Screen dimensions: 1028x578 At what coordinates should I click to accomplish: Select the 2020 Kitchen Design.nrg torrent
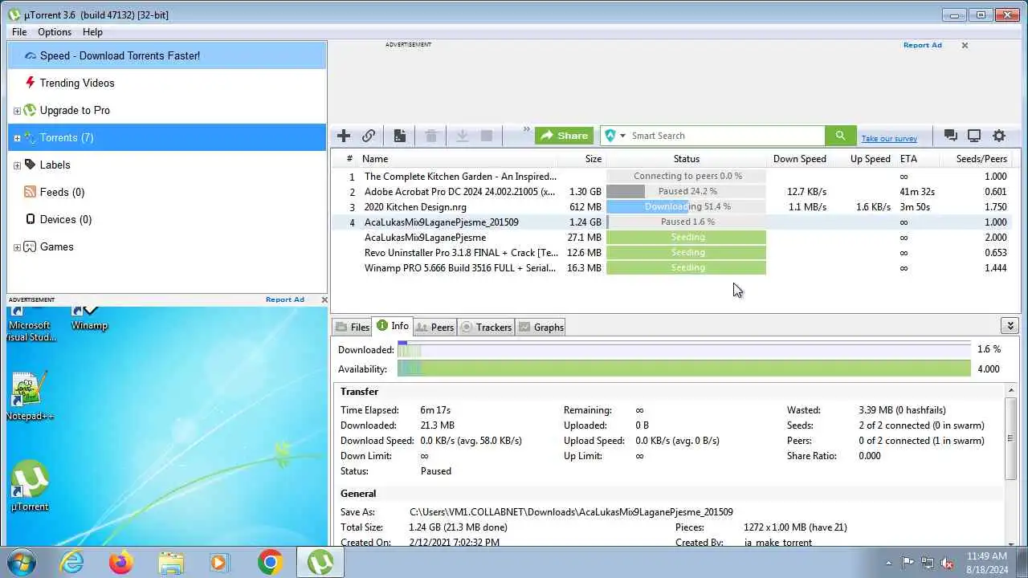pyautogui.click(x=675, y=206)
